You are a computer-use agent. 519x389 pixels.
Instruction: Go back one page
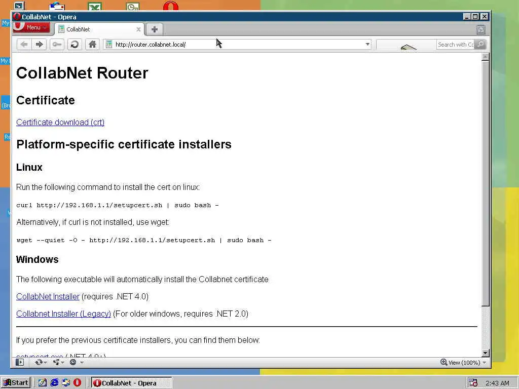(x=24, y=45)
